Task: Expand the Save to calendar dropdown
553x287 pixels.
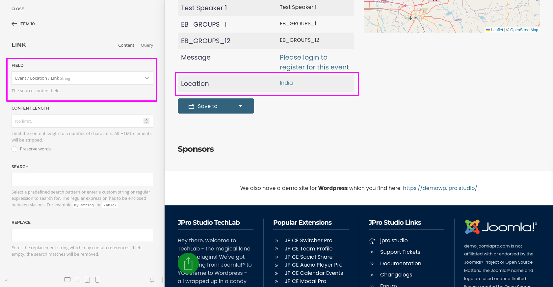Action: tap(241, 106)
